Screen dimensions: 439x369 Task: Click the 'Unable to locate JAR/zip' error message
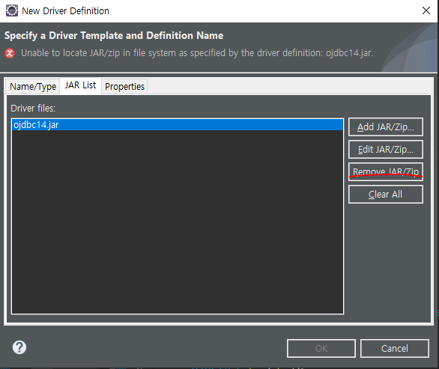point(197,53)
